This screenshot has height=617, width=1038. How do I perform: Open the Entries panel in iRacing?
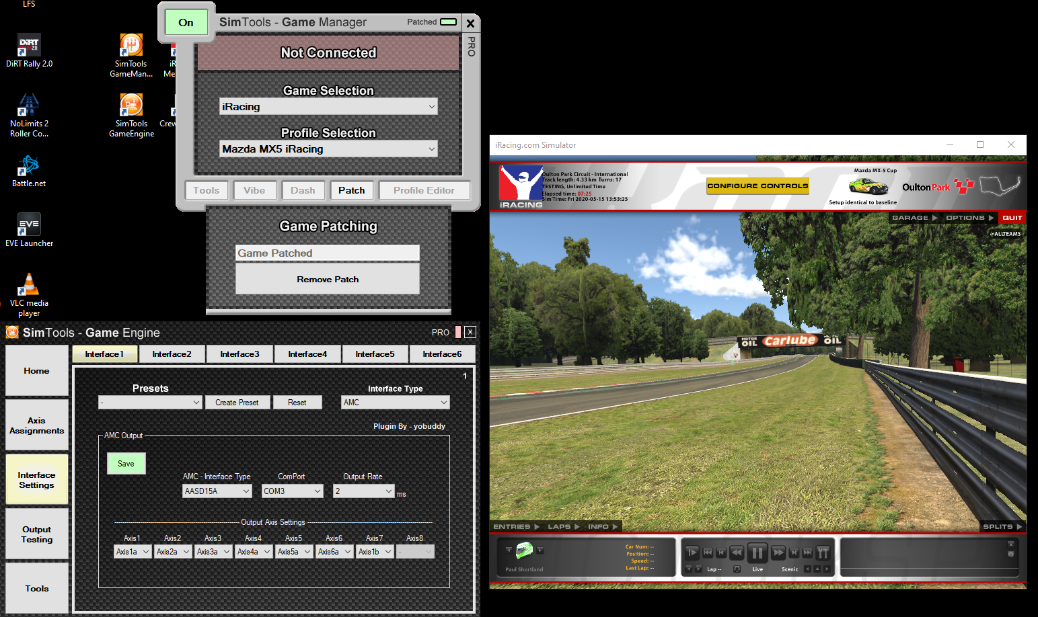coord(516,526)
